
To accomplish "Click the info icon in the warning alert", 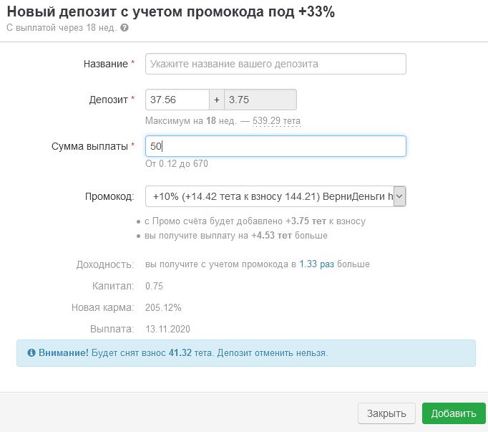I will click(31, 353).
